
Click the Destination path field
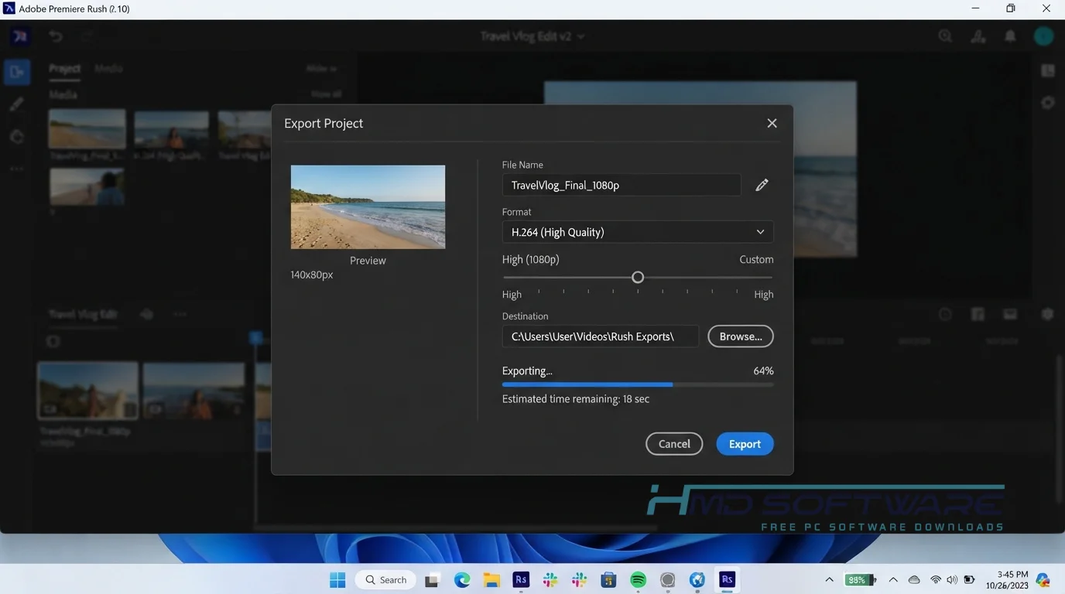(601, 336)
